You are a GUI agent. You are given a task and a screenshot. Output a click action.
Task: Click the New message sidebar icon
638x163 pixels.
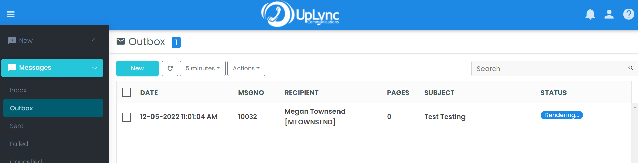[12, 40]
